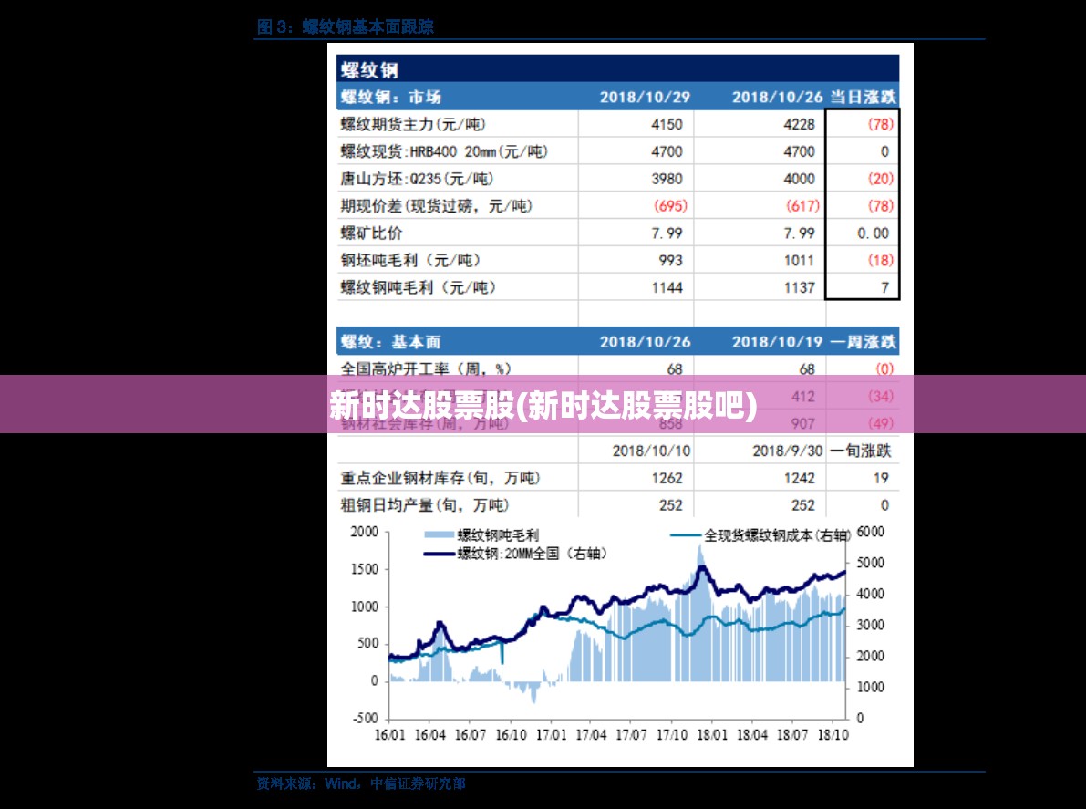Click the 0.00 change value in 螺矿比价 row
Image resolution: width=1086 pixels, height=809 pixels.
(x=873, y=233)
